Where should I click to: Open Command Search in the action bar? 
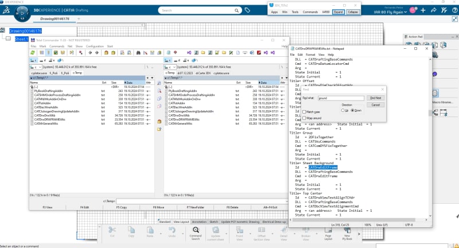(196, 233)
